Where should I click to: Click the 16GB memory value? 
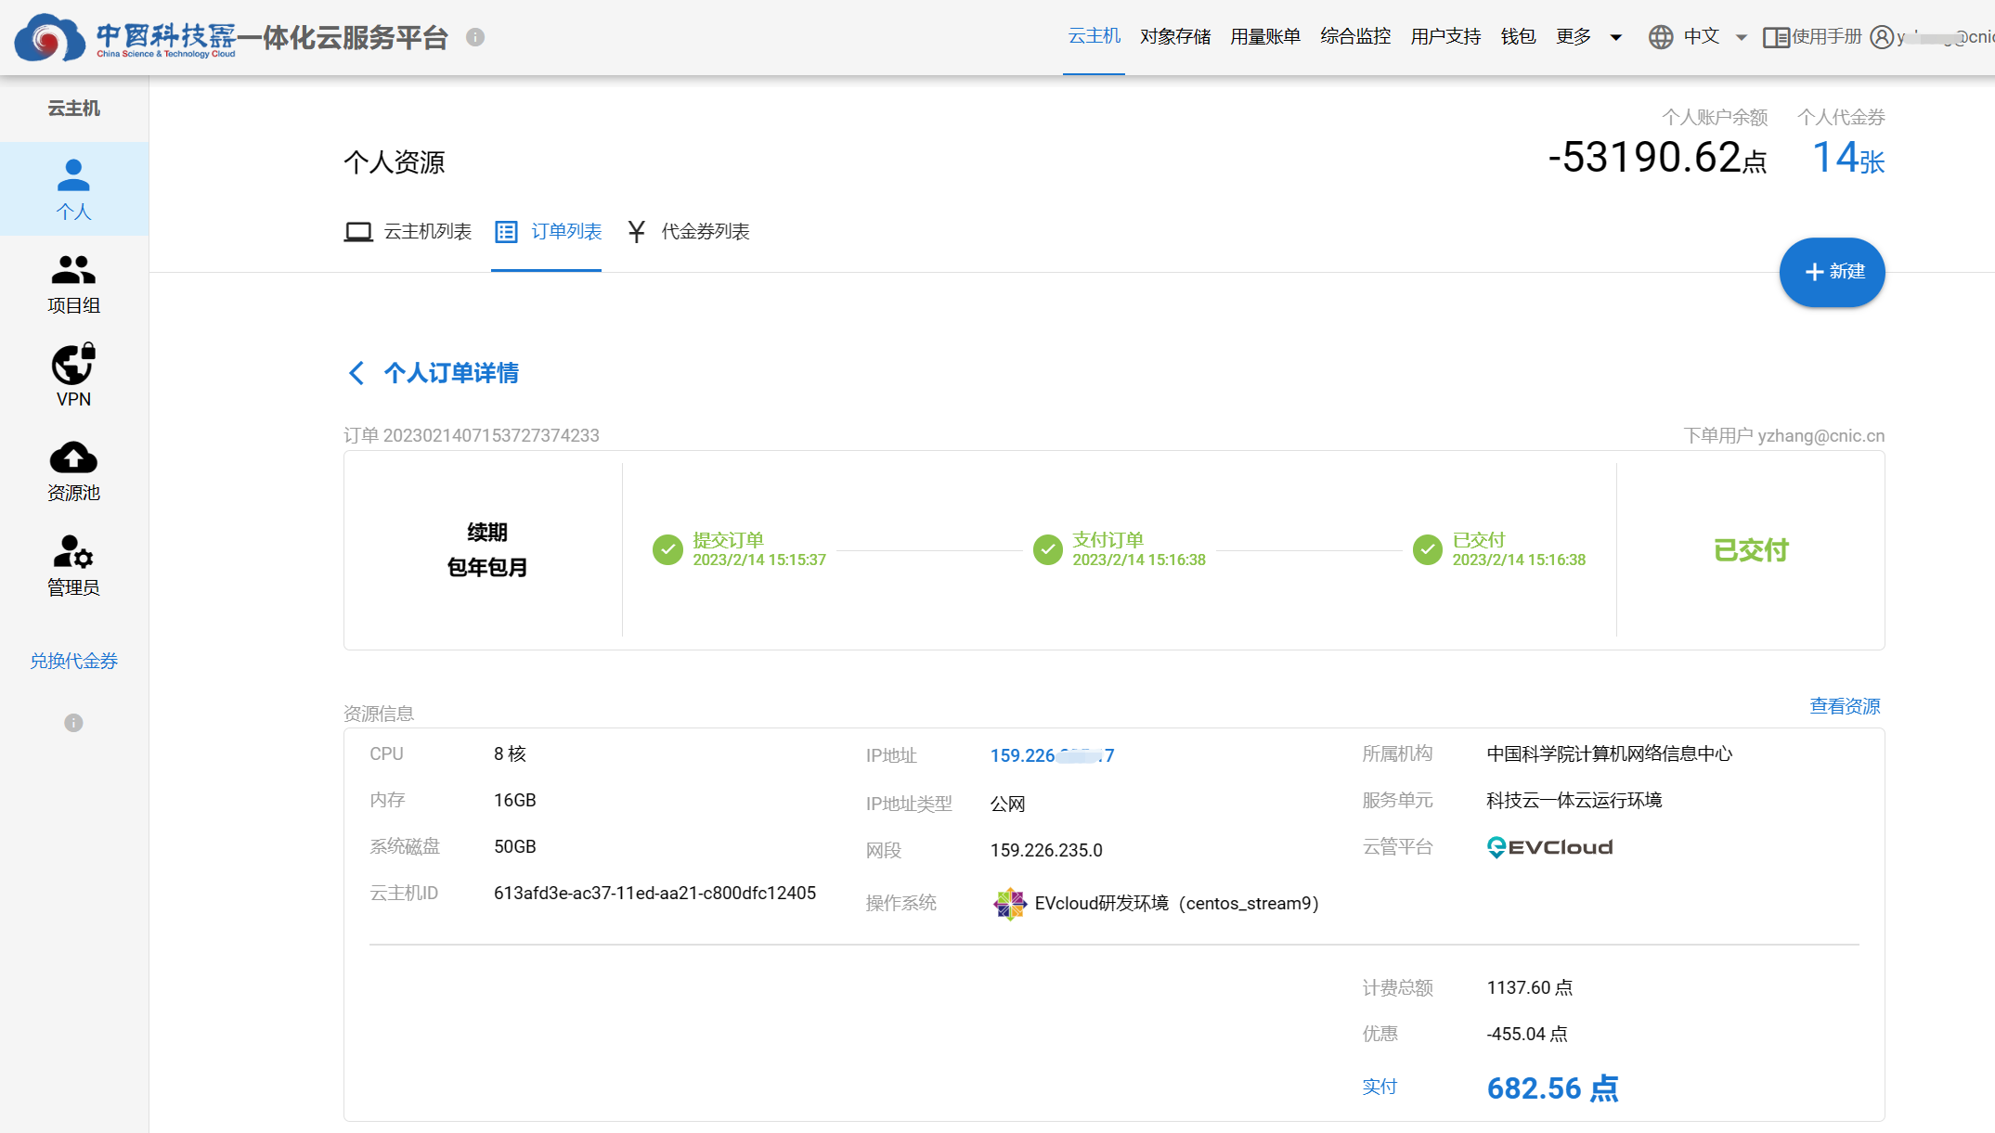(514, 801)
